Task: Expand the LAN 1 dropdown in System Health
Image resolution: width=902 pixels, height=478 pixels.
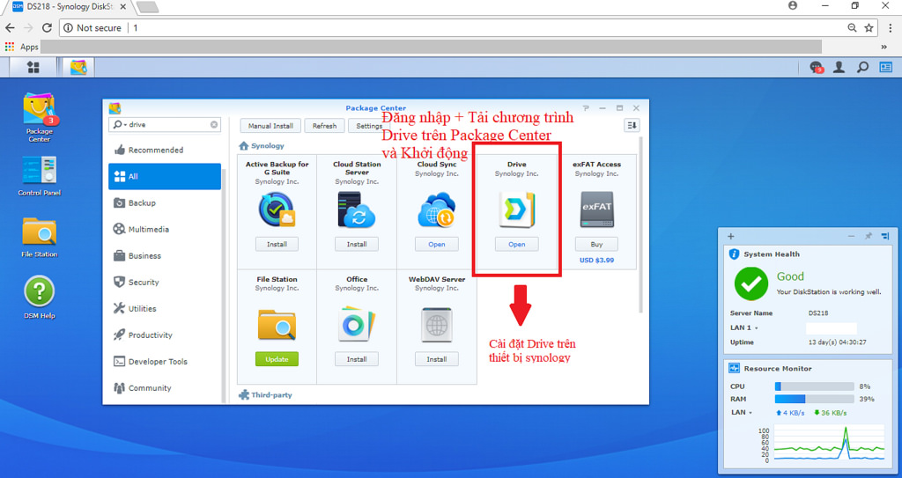Action: [757, 327]
